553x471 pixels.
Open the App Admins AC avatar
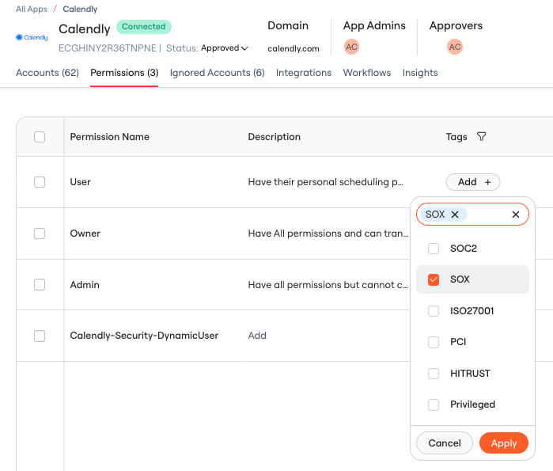(x=351, y=47)
